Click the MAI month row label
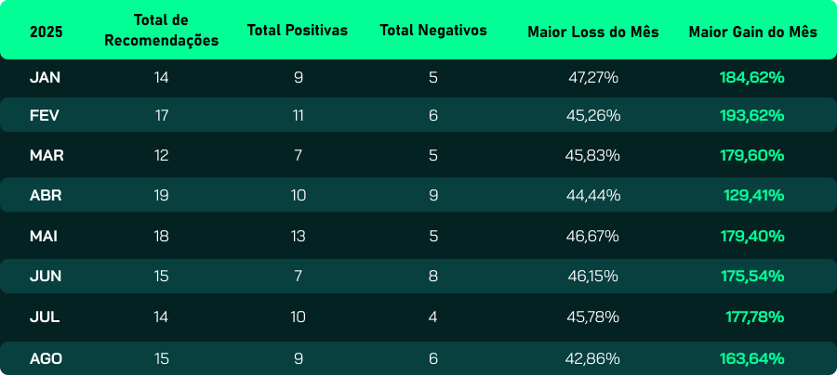Screen dimensions: 837x375 pos(44,237)
